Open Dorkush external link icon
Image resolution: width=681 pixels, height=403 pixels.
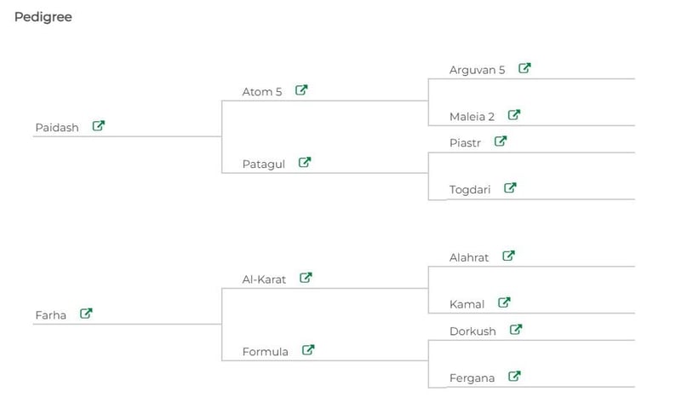516,330
